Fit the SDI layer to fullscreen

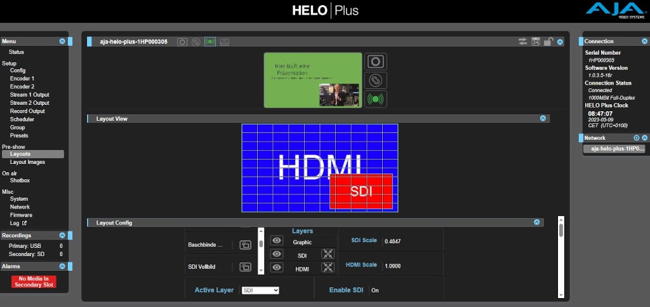coord(328,254)
